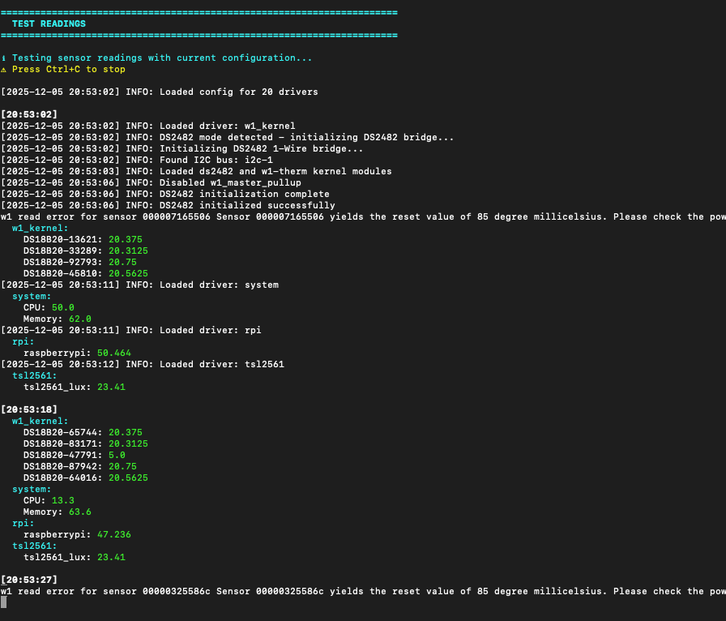Click the terminal cursor block at bottom

pyautogui.click(x=4, y=602)
